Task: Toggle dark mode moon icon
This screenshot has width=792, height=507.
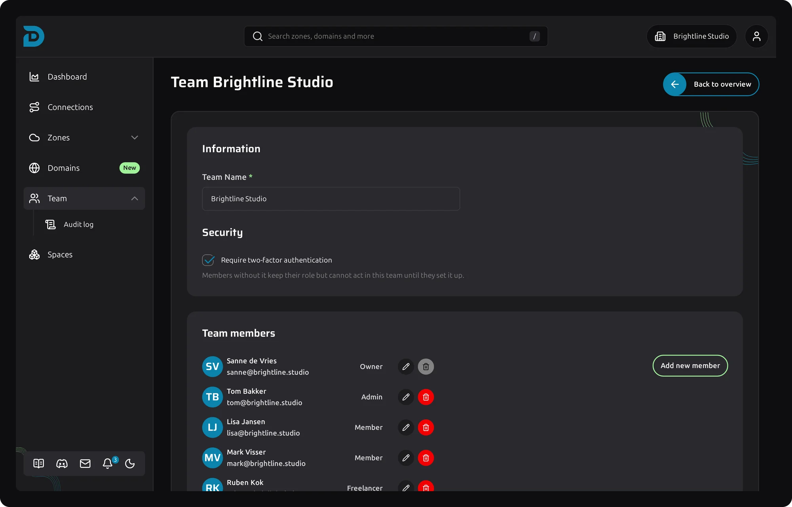Action: pyautogui.click(x=130, y=463)
